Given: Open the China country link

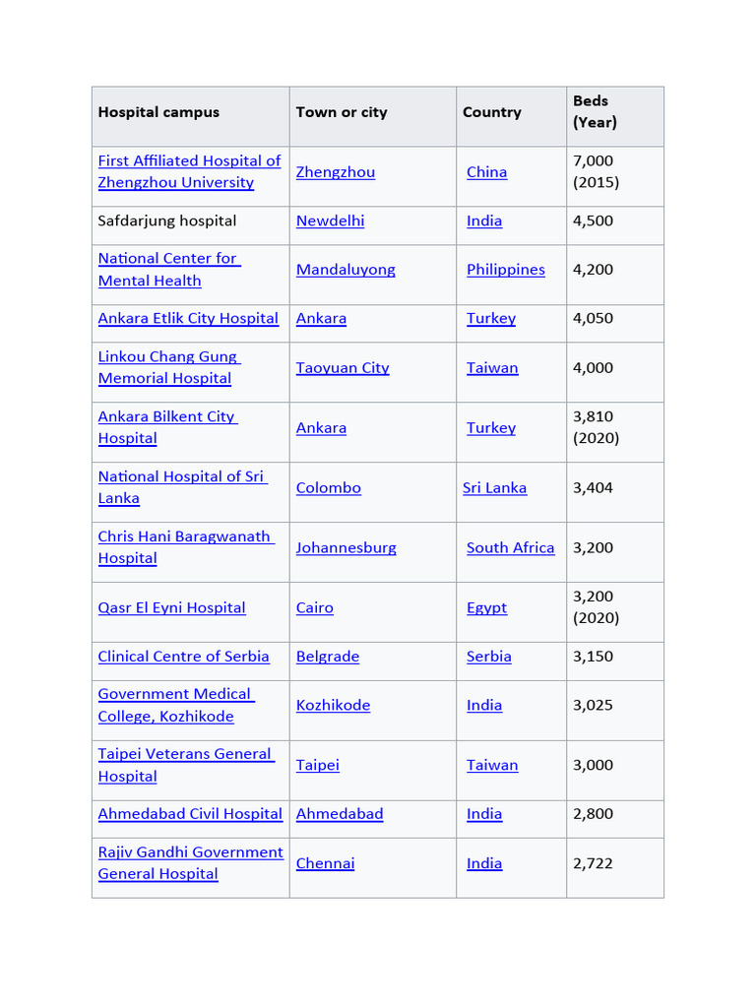Looking at the screenshot, I should coord(486,172).
